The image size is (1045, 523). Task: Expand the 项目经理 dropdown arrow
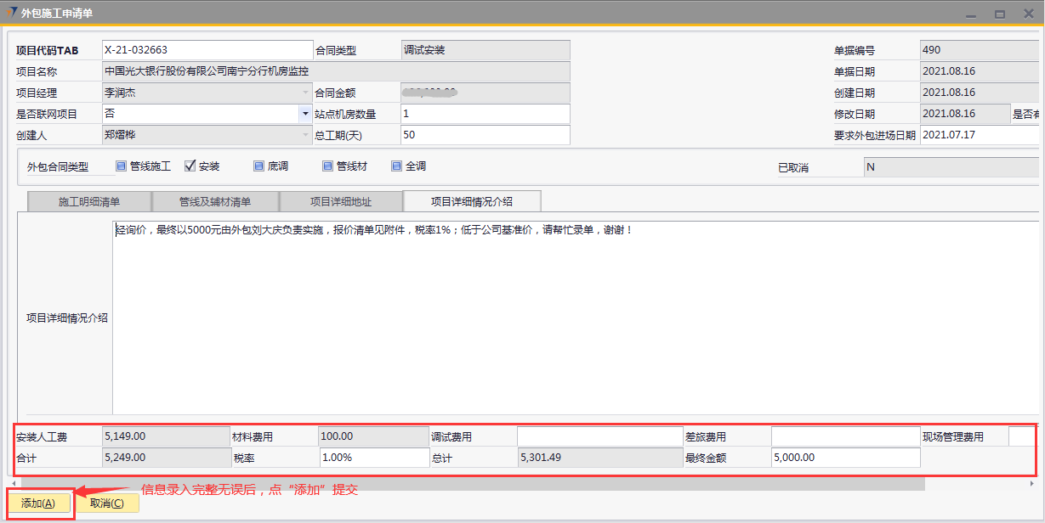pyautogui.click(x=305, y=93)
